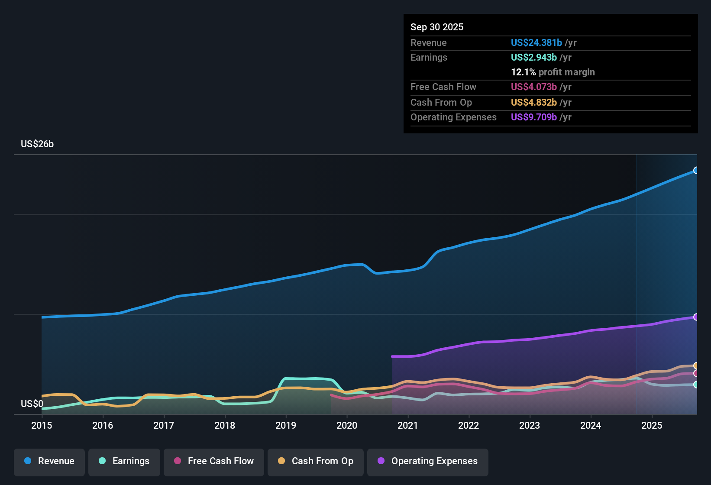Toggle the Free Cash Flow series visibility
This screenshot has height=485, width=711.
point(213,461)
